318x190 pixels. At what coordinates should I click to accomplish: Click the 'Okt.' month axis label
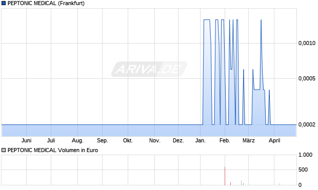(128, 140)
